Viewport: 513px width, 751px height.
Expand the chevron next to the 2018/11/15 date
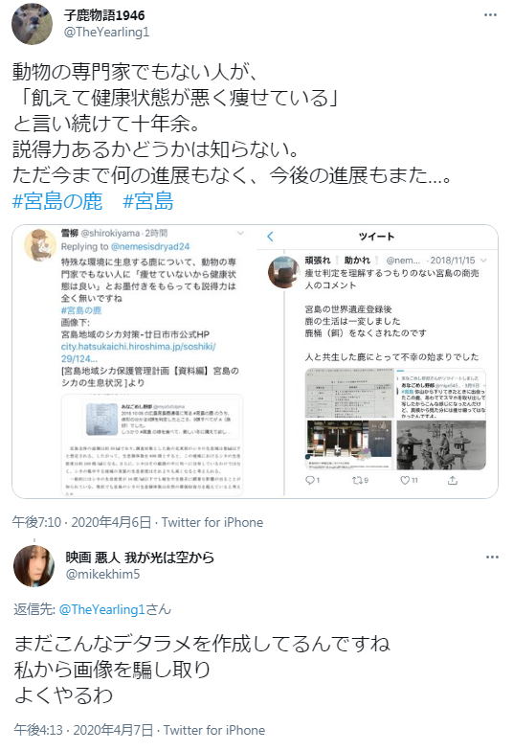tap(483, 261)
